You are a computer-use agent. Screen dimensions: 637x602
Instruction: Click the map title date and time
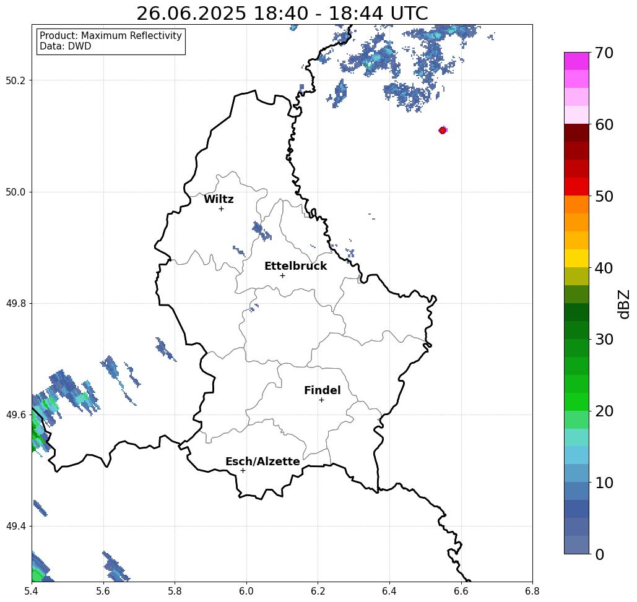pos(282,14)
